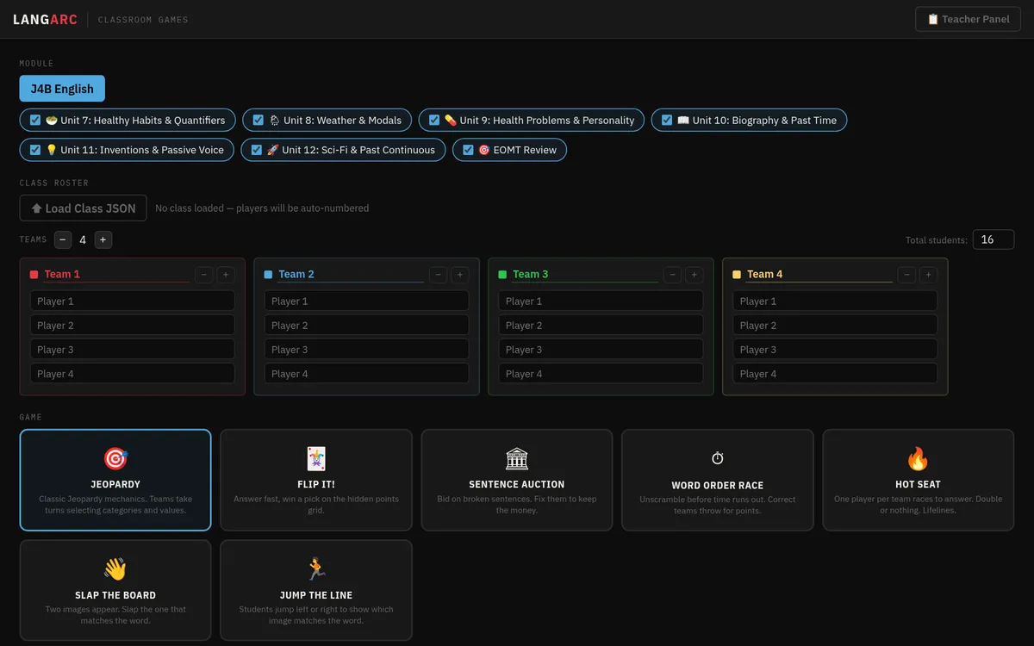Screen dimensions: 1034x646
Task: Click the Sentence Auction bank icon
Action: point(517,458)
